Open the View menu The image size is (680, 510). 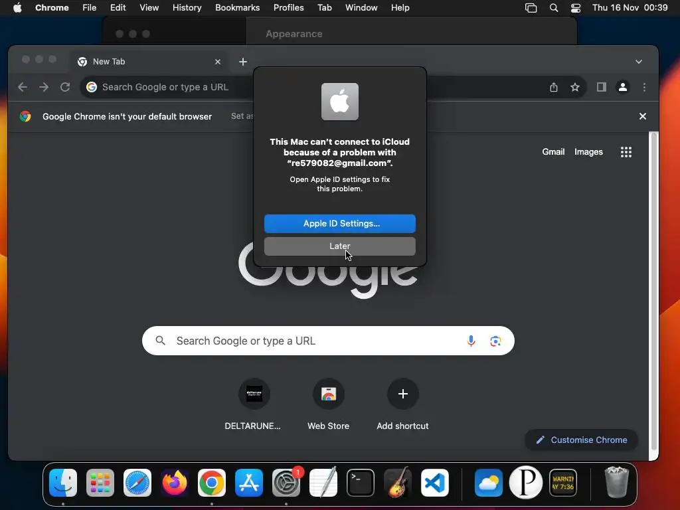149,7
